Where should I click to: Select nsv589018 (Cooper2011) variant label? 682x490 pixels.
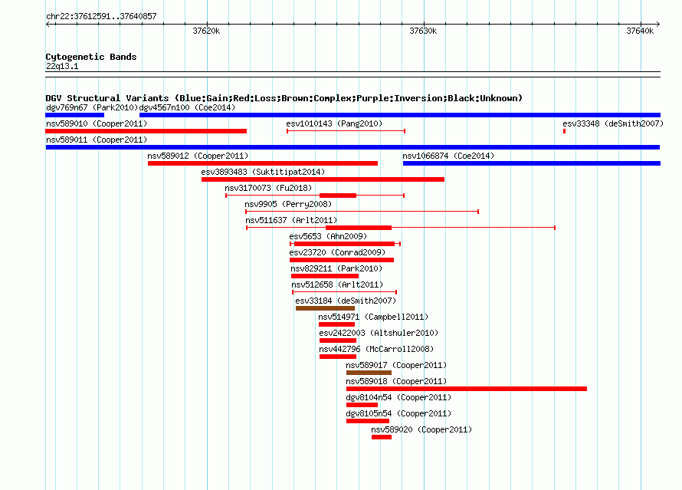[396, 381]
